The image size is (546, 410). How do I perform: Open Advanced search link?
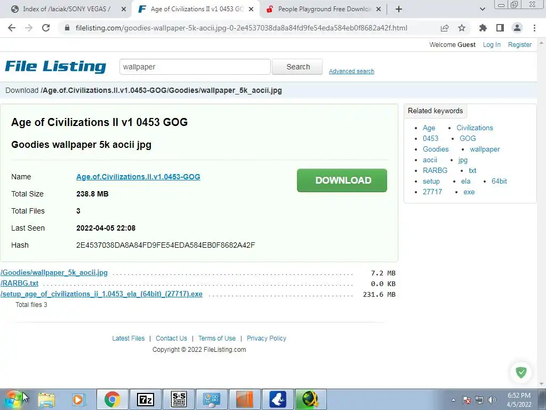[351, 71]
